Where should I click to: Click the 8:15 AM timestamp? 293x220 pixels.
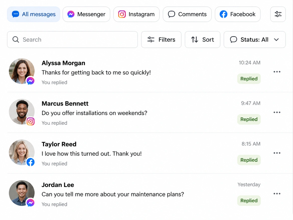point(251,144)
